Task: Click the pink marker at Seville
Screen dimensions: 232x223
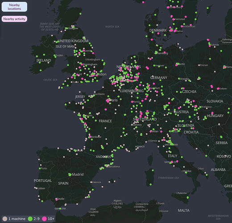Action: pos(57,199)
